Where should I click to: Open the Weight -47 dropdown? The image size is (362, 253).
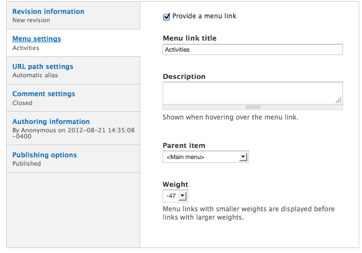point(175,196)
